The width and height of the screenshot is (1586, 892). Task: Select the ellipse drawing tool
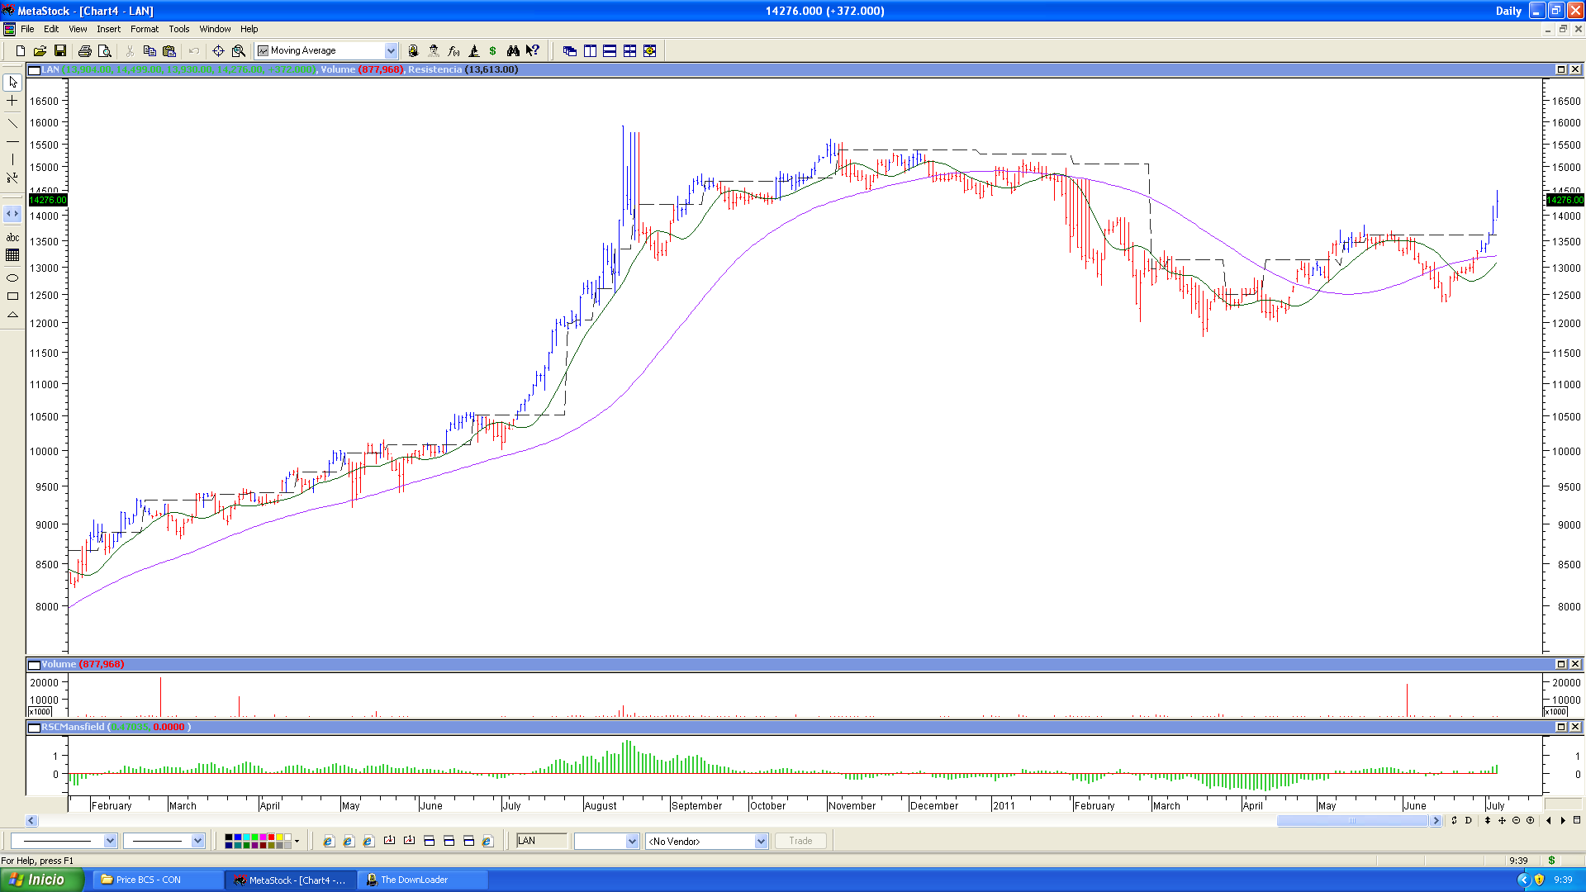[x=12, y=278]
